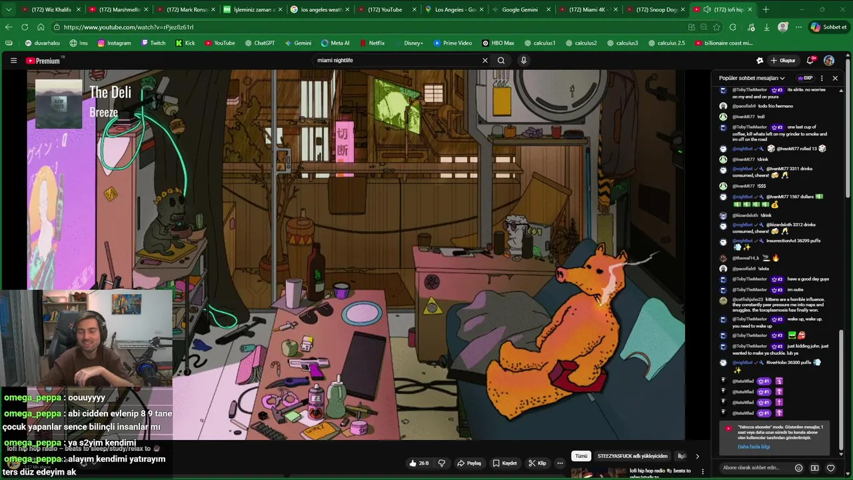Screen dimensions: 853x480
Task: Open the chat emoji picker
Action: click(x=799, y=468)
